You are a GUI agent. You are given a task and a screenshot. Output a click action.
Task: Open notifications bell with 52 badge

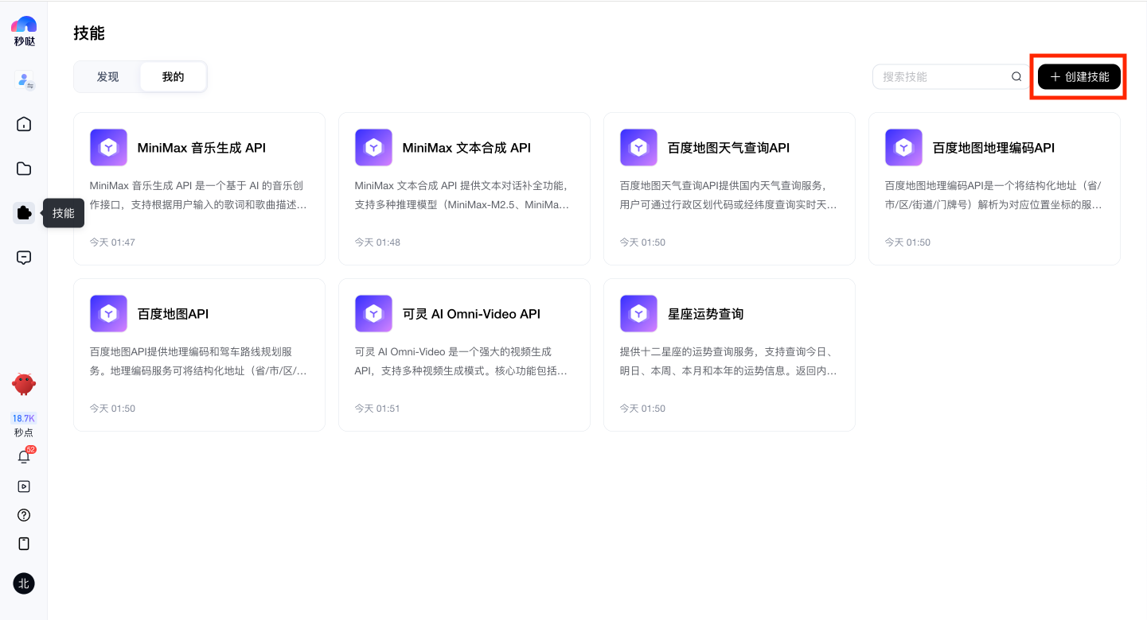[24, 456]
